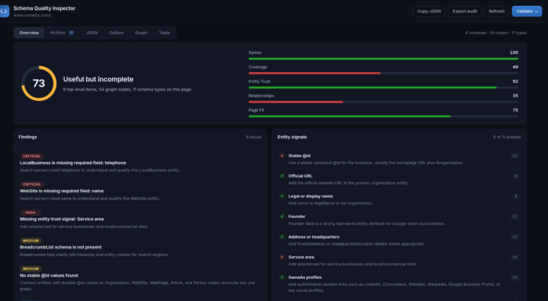Image resolution: width=548 pixels, height=301 pixels.
Task: Open the Outline tab
Action: click(116, 33)
